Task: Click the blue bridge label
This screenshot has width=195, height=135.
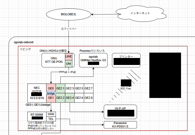Action: click(x=51, y=93)
